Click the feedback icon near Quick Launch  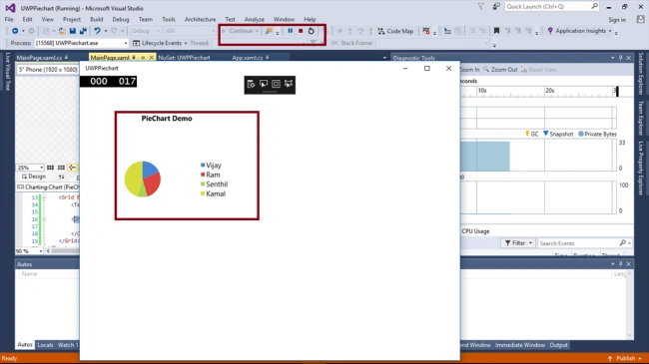[x=496, y=6]
